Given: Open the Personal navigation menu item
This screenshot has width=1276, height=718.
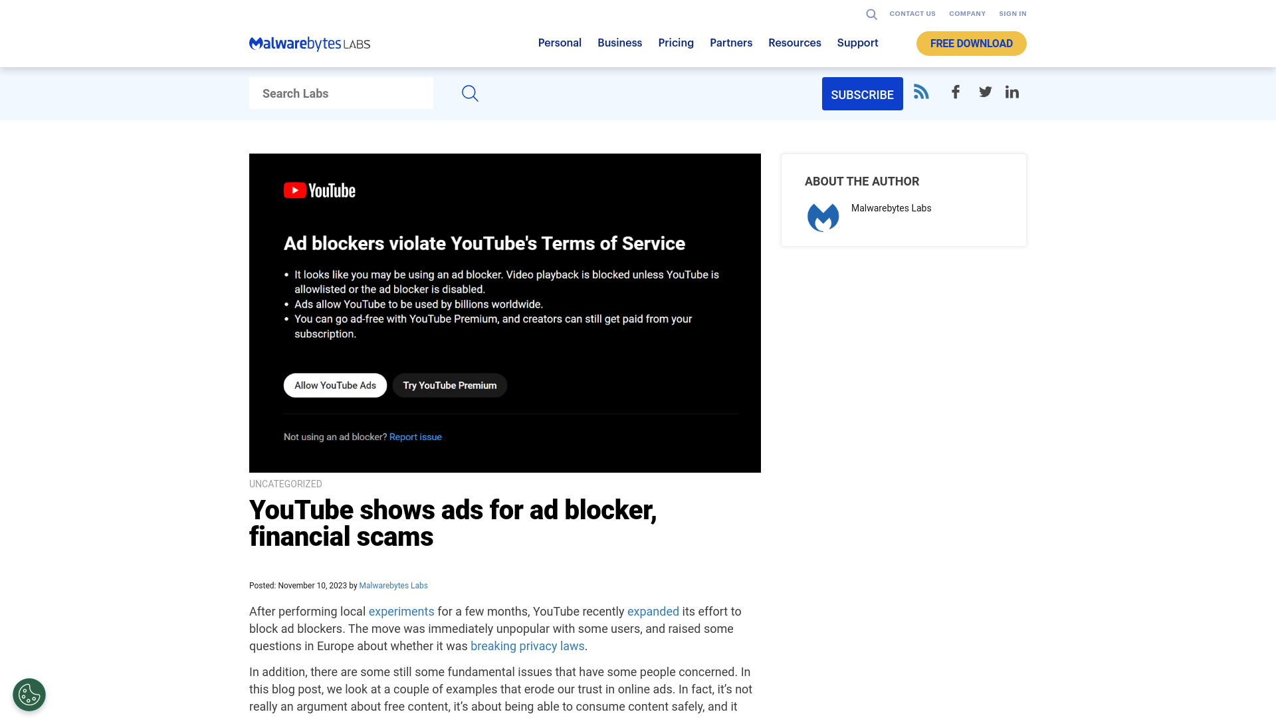Looking at the screenshot, I should (x=560, y=43).
